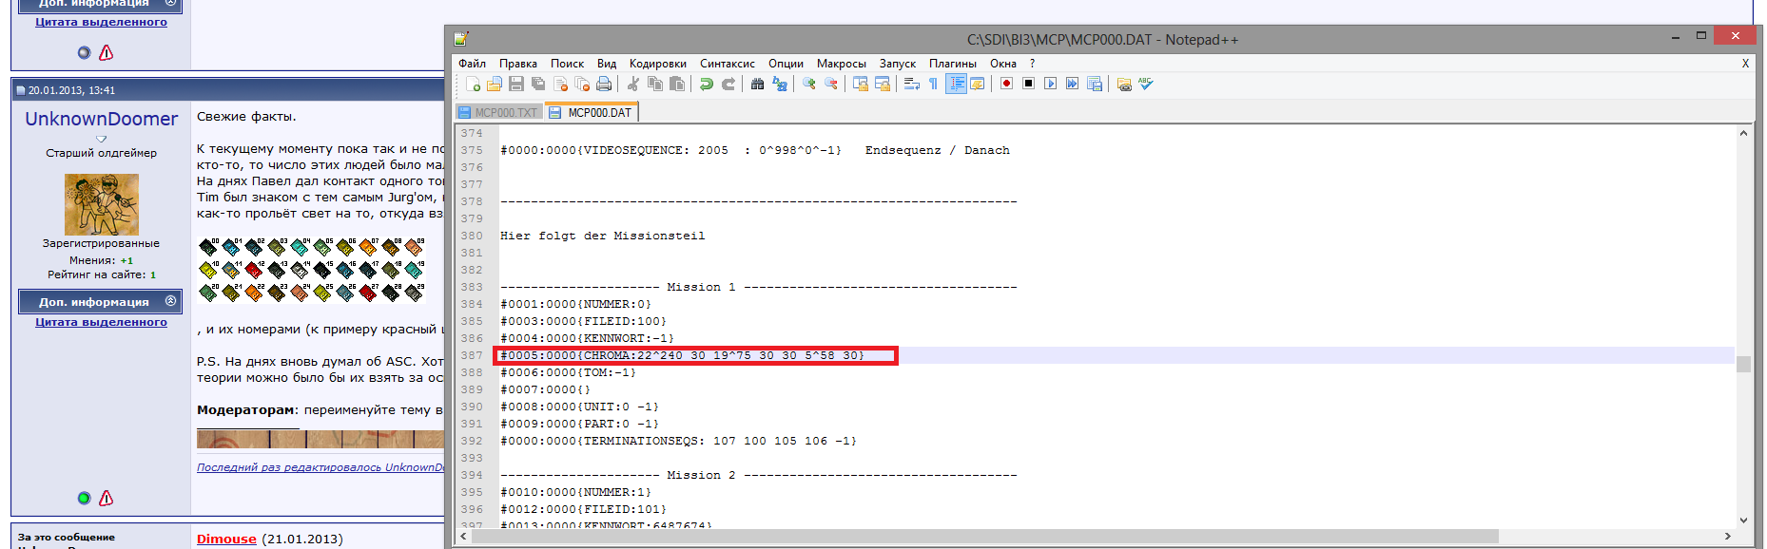Open the Окна menu
The width and height of the screenshot is (1767, 549).
click(x=1003, y=64)
